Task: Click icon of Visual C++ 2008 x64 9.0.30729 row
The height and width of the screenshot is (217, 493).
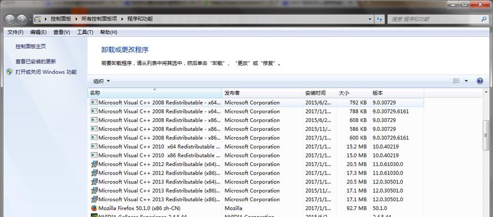Action: [94, 102]
